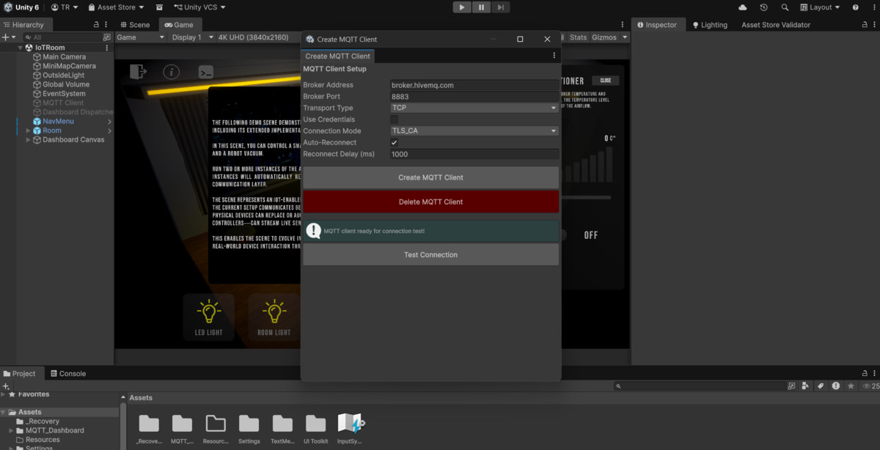Select the Global Volume object

click(66, 84)
